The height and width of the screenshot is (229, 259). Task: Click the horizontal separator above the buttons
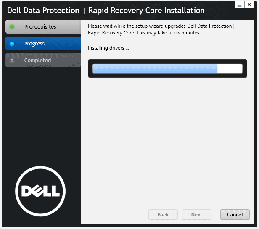[x=167, y=205]
